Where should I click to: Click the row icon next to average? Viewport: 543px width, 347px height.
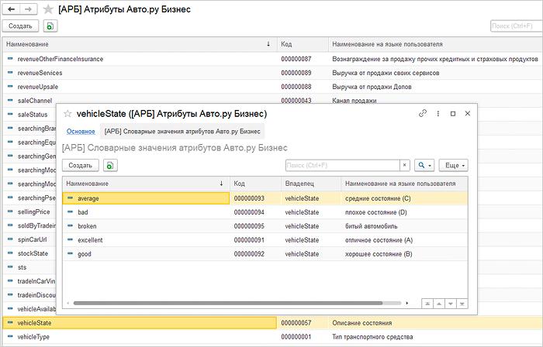[70, 198]
